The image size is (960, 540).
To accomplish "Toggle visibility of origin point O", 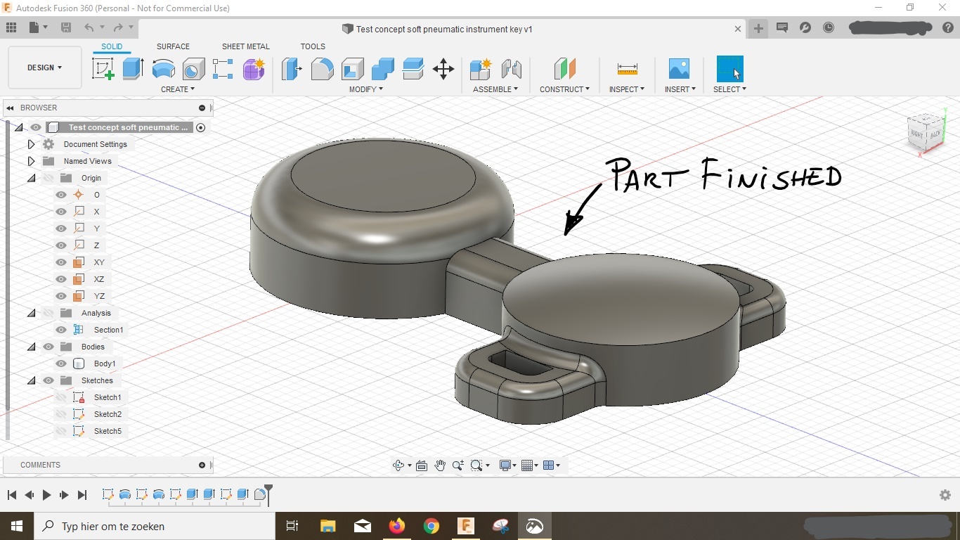I will (61, 195).
